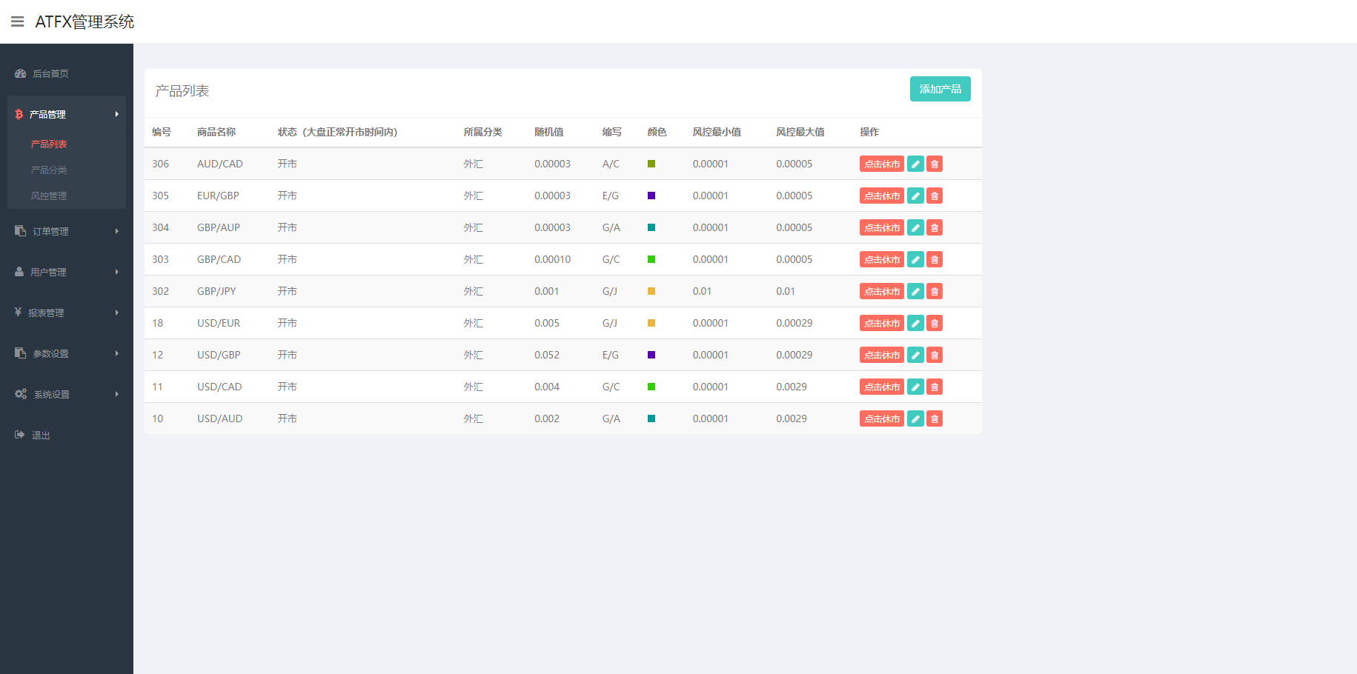Toggle market closed for GBP/AUP row
This screenshot has width=1357, height=674.
pos(881,227)
